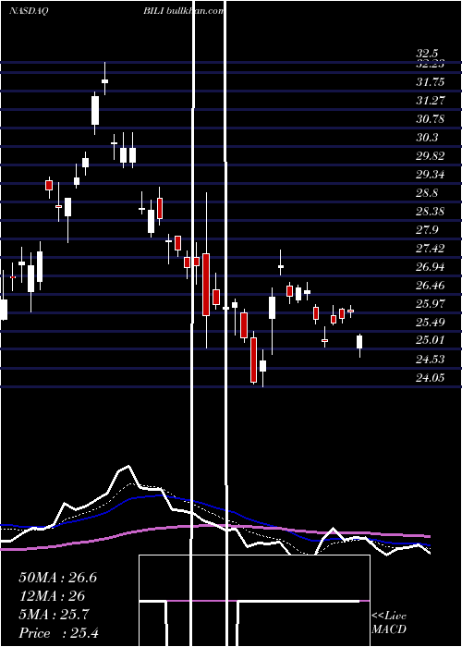462x647 pixels.
Task: Click the 26.46 price axis label
Action: pos(431,285)
